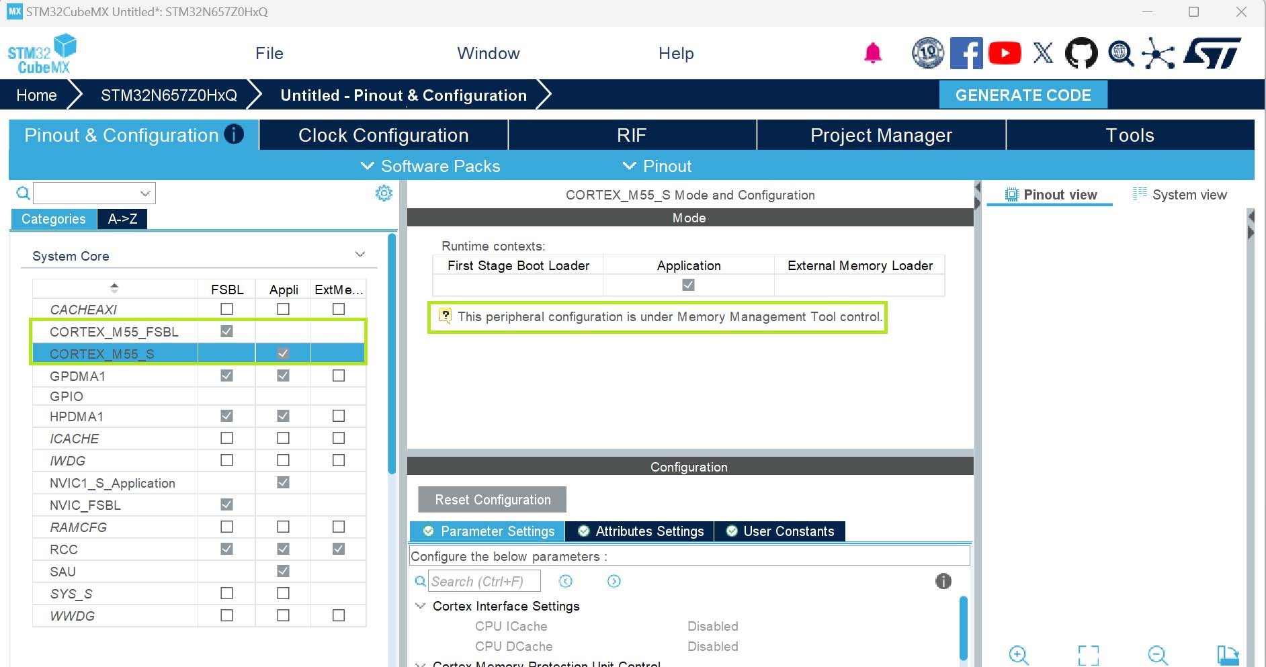Open the notifications bell icon
The width and height of the screenshot is (1266, 667).
872,53
